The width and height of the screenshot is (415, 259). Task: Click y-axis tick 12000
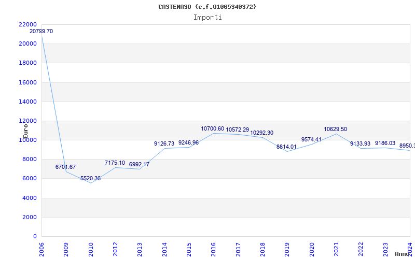point(27,121)
